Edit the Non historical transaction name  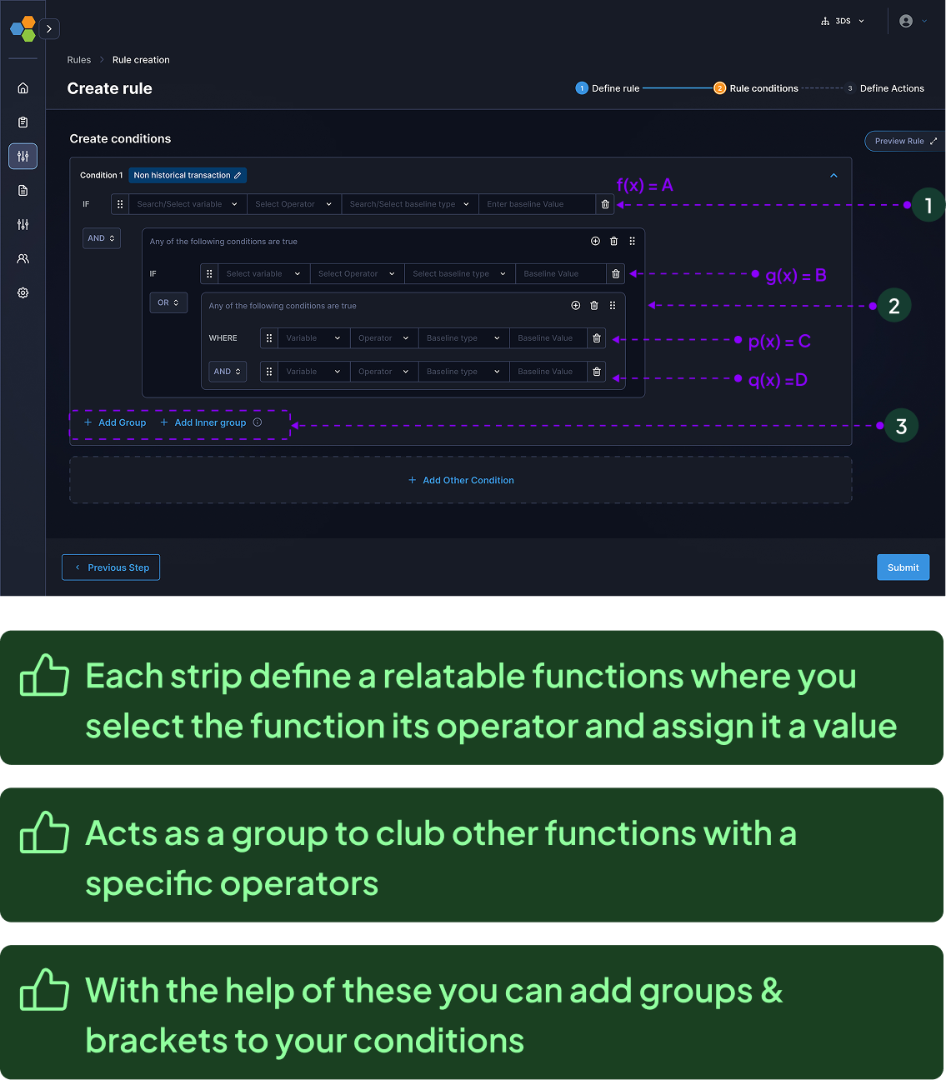click(238, 176)
